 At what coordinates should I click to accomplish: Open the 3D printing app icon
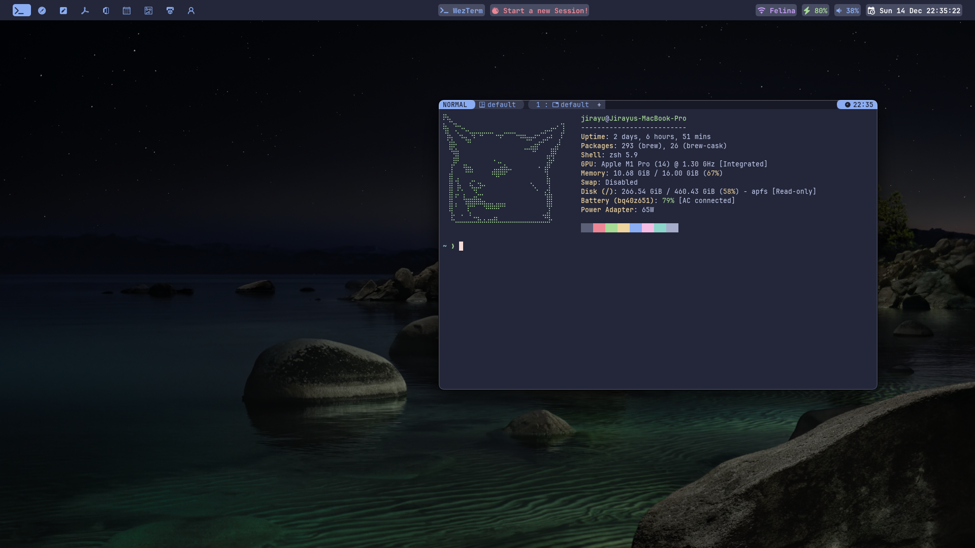point(170,10)
